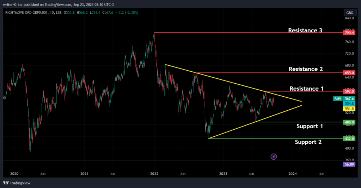
Task: Click the 2022 label on time axis
Action: click(154, 174)
